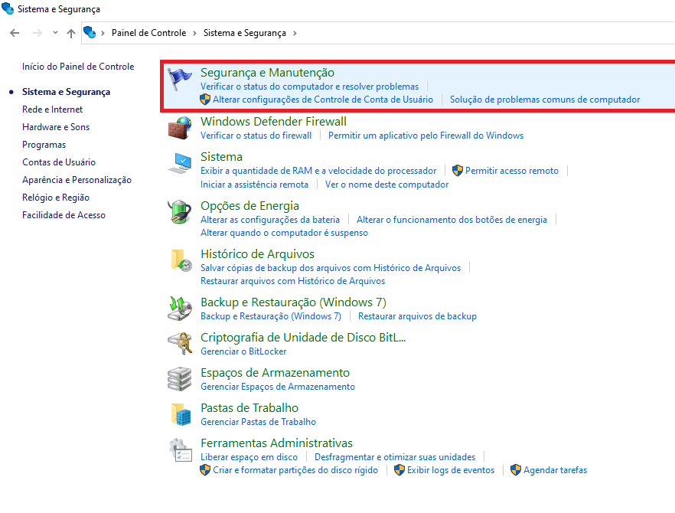
Task: Open Contas de Usuário category
Action: point(58,162)
